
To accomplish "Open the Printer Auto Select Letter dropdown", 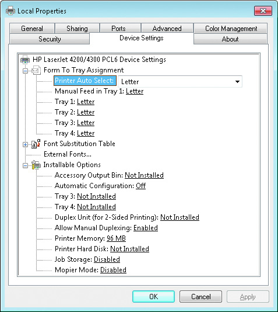I will tap(180, 81).
